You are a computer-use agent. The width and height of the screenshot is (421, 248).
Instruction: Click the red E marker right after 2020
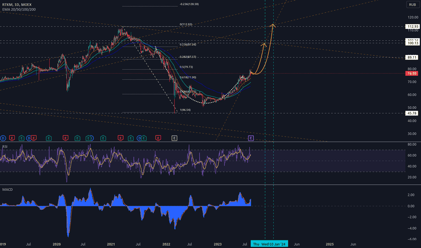[65, 138]
